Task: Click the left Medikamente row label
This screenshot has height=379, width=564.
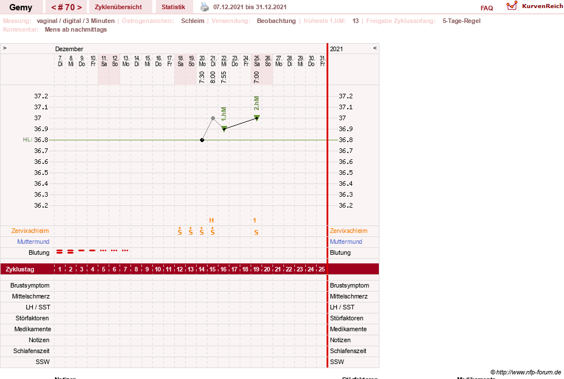Action: (x=33, y=329)
